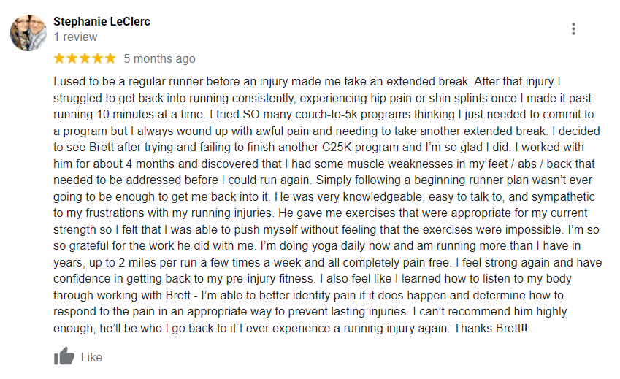Click the fourth star of the rating
This screenshot has width=620, height=379.
(97, 58)
